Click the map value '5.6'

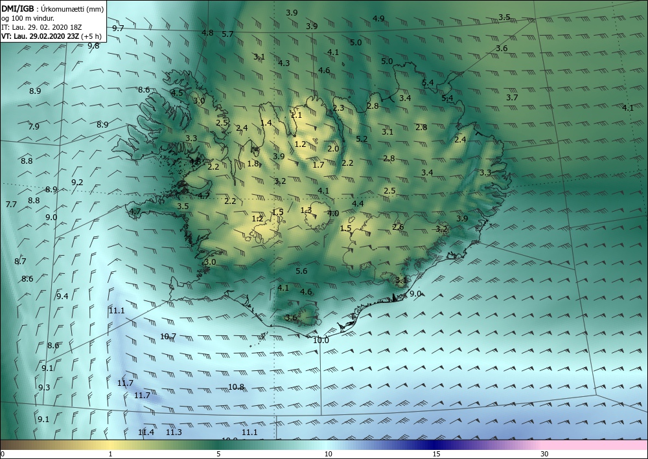[x=302, y=271]
